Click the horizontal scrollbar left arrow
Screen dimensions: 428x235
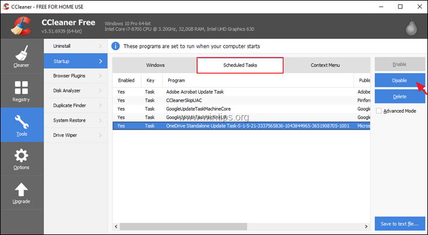116,227
